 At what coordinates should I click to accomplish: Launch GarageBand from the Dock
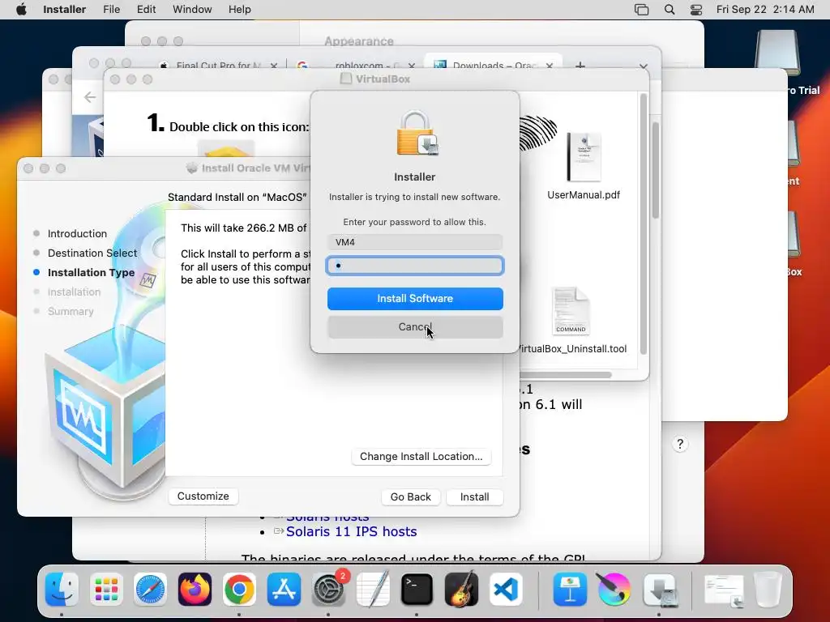pyautogui.click(x=461, y=590)
